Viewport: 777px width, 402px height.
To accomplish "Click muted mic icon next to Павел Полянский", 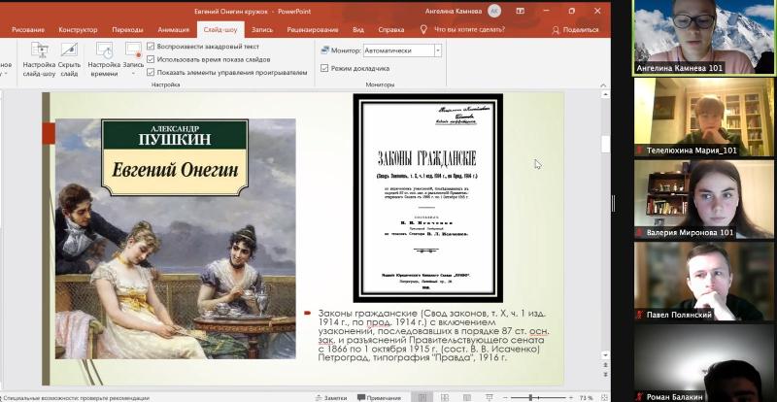I will coord(640,315).
